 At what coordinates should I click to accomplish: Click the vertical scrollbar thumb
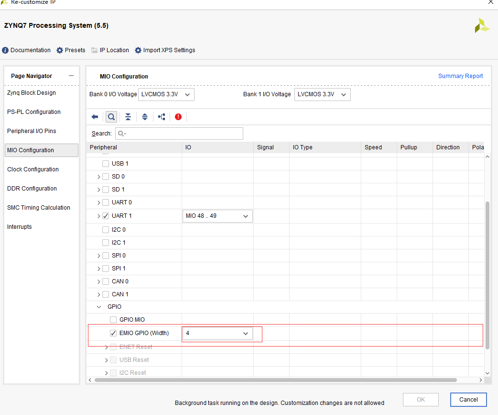[x=487, y=275]
